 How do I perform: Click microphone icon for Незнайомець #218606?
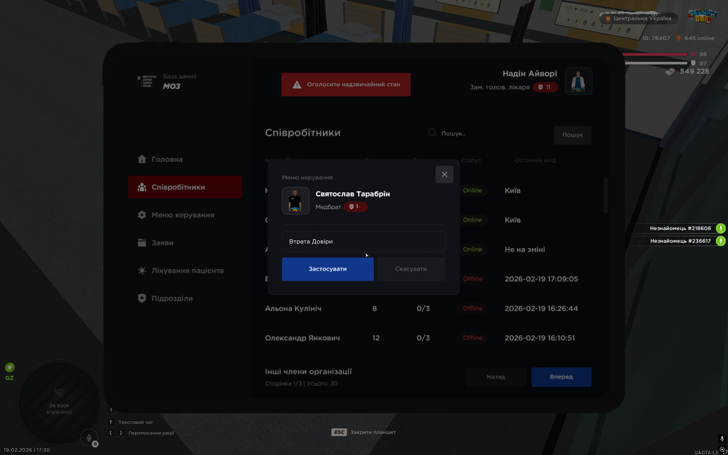[x=721, y=228]
